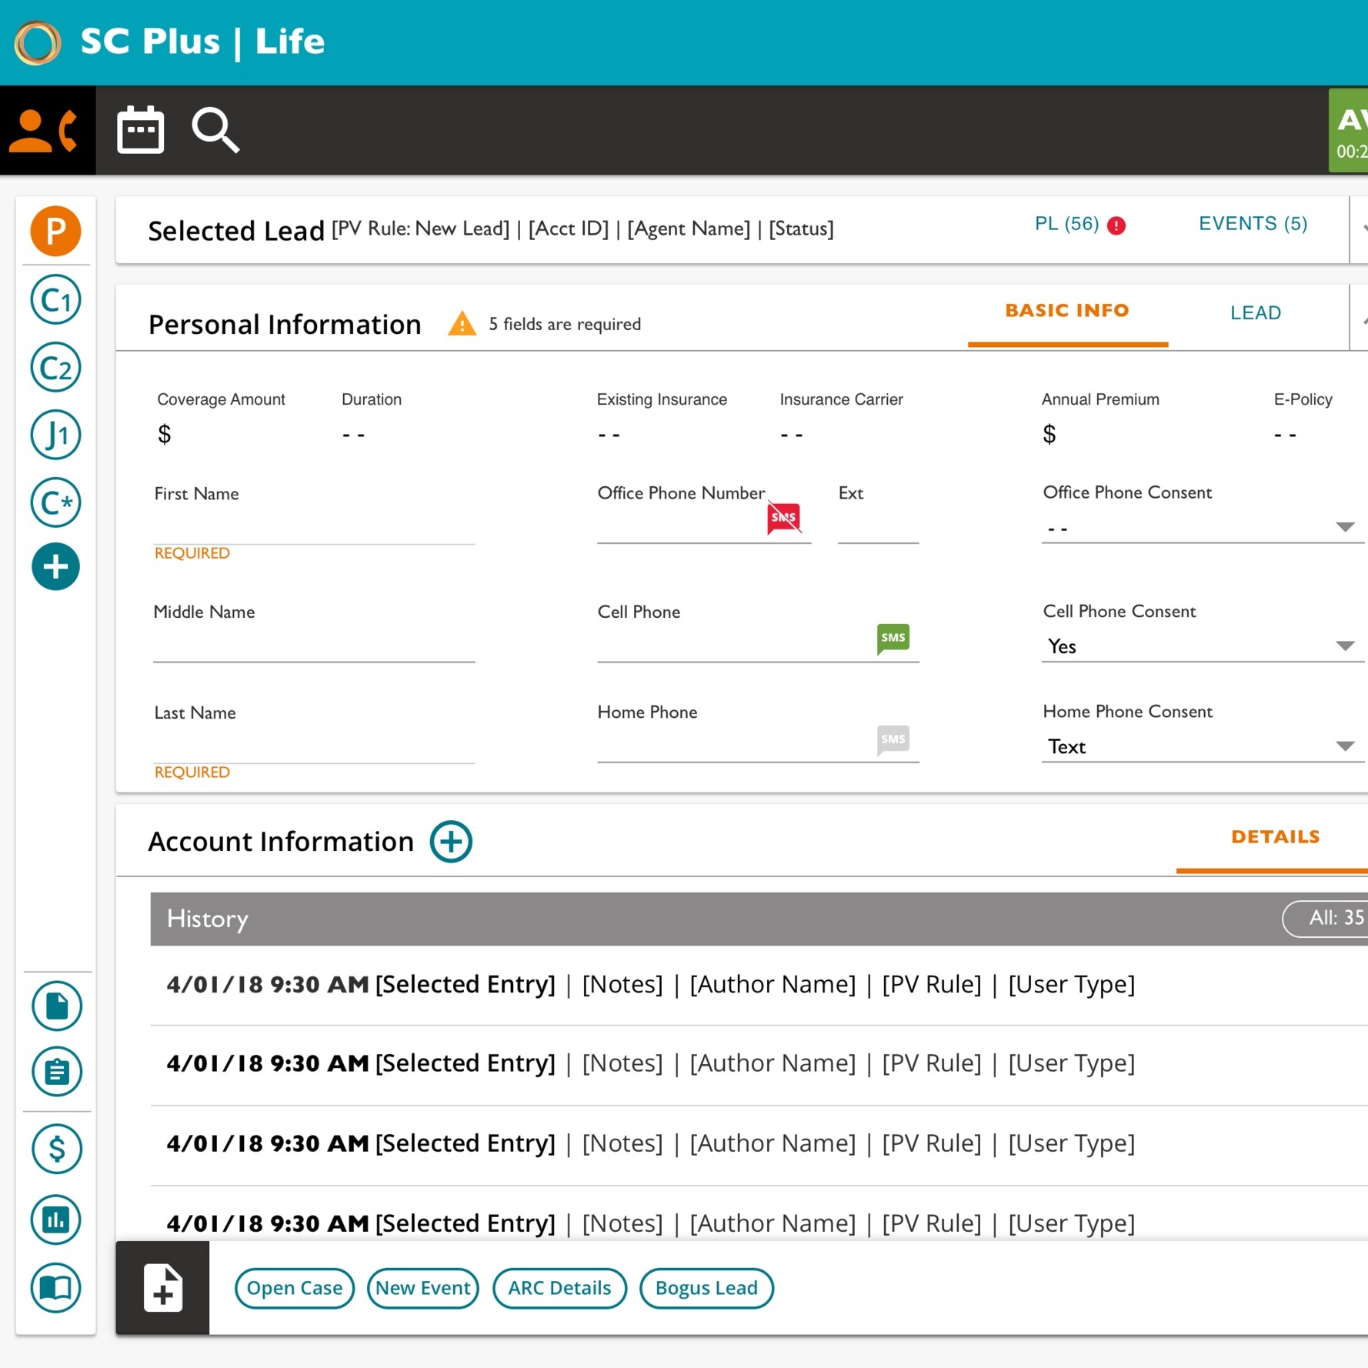Click the First Name input field
The width and height of the screenshot is (1368, 1368).
(314, 526)
